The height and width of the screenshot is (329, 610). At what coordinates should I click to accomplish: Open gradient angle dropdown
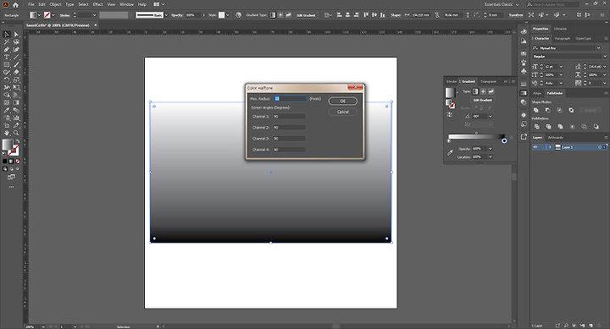[491, 116]
